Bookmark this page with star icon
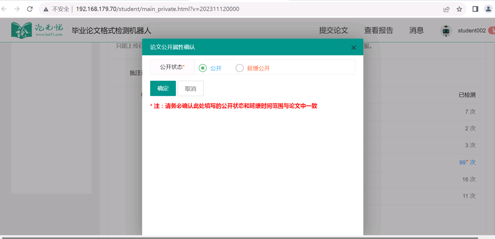The width and height of the screenshot is (495, 239). [459, 9]
